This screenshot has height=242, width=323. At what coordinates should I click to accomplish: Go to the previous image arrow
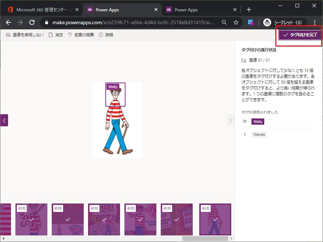(4, 120)
